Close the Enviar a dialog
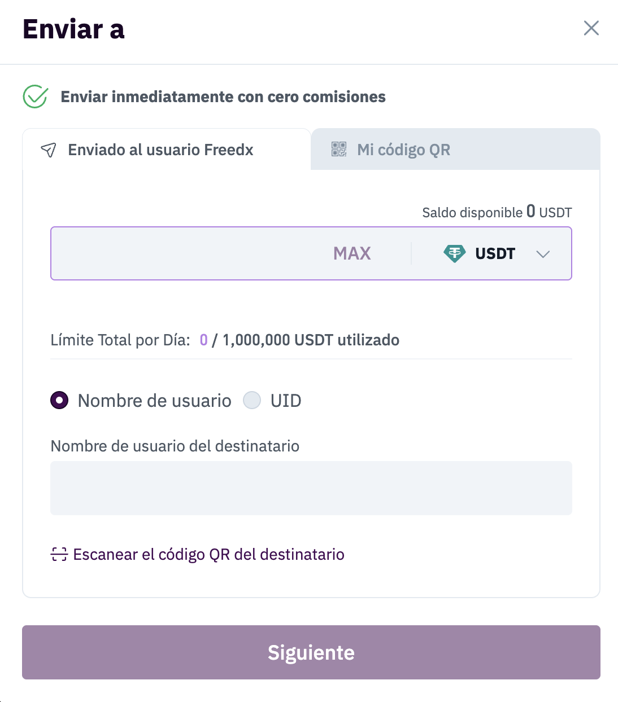The height and width of the screenshot is (702, 618). 591,28
